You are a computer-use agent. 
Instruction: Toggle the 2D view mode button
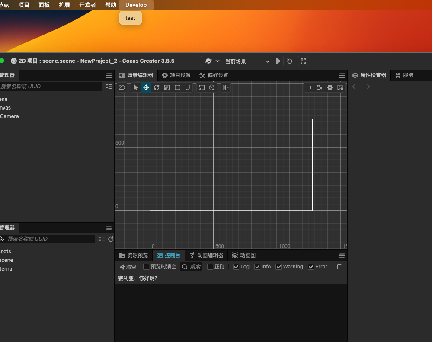point(122,88)
